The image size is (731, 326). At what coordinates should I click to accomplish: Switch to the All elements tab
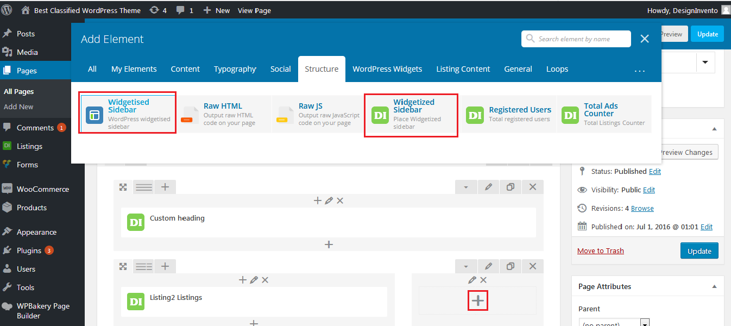click(92, 69)
